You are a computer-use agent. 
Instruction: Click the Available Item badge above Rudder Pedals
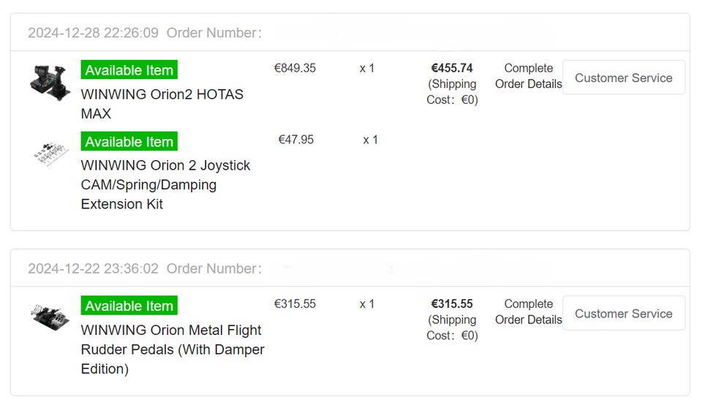(129, 306)
